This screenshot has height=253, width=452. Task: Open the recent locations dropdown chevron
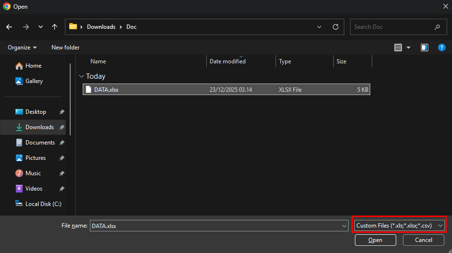coord(40,27)
